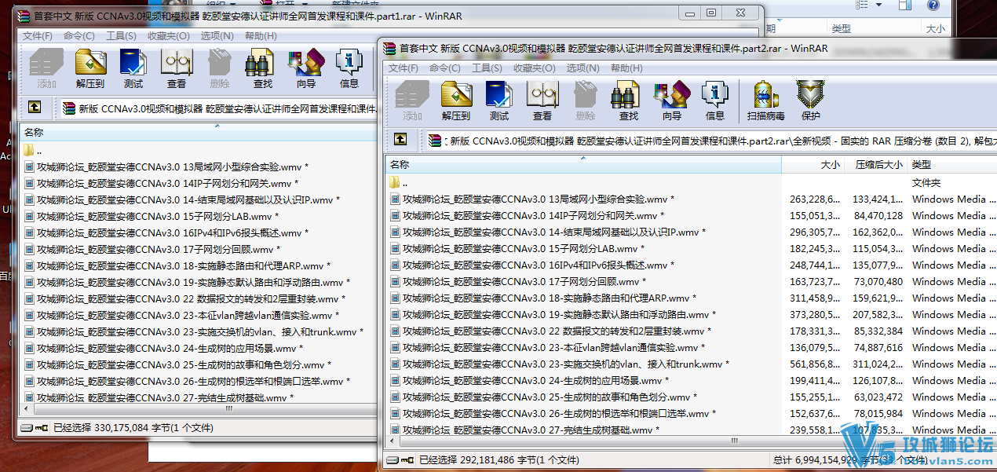Viewport: 997px width, 472px height.
Task: Open 帮助(H) menu in part1.rar window
Action: pos(260,35)
